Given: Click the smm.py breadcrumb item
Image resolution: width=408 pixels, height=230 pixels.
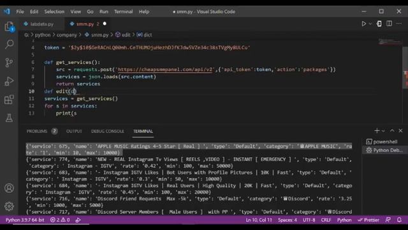Looking at the screenshot, I should coord(96,35).
